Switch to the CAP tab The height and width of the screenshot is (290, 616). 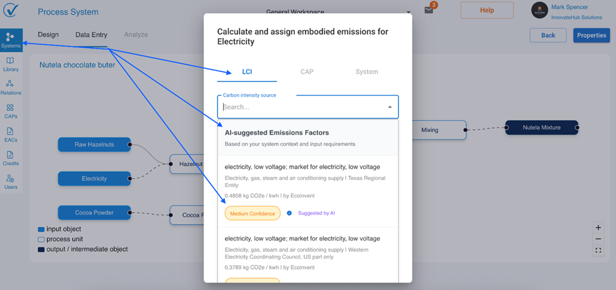tap(306, 72)
